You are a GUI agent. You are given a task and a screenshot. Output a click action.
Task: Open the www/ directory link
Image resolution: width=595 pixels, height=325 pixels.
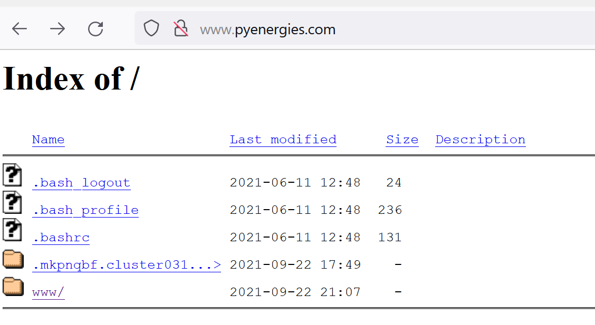tap(48, 292)
